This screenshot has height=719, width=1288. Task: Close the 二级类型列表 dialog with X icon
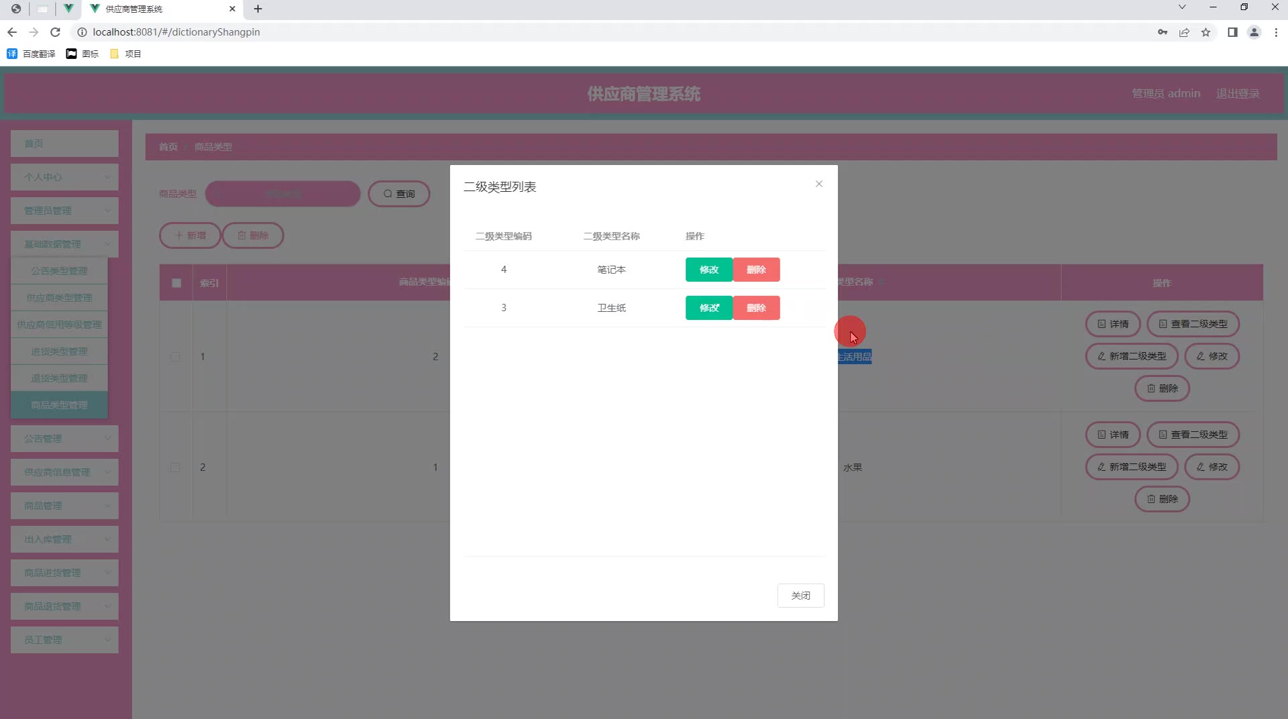click(819, 184)
